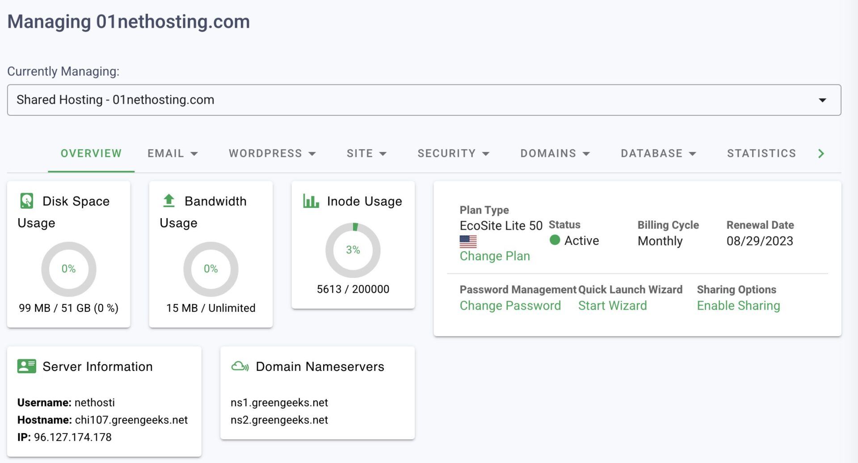The height and width of the screenshot is (463, 858).
Task: Click the Bandwidth upload arrow icon
Action: coord(168,200)
